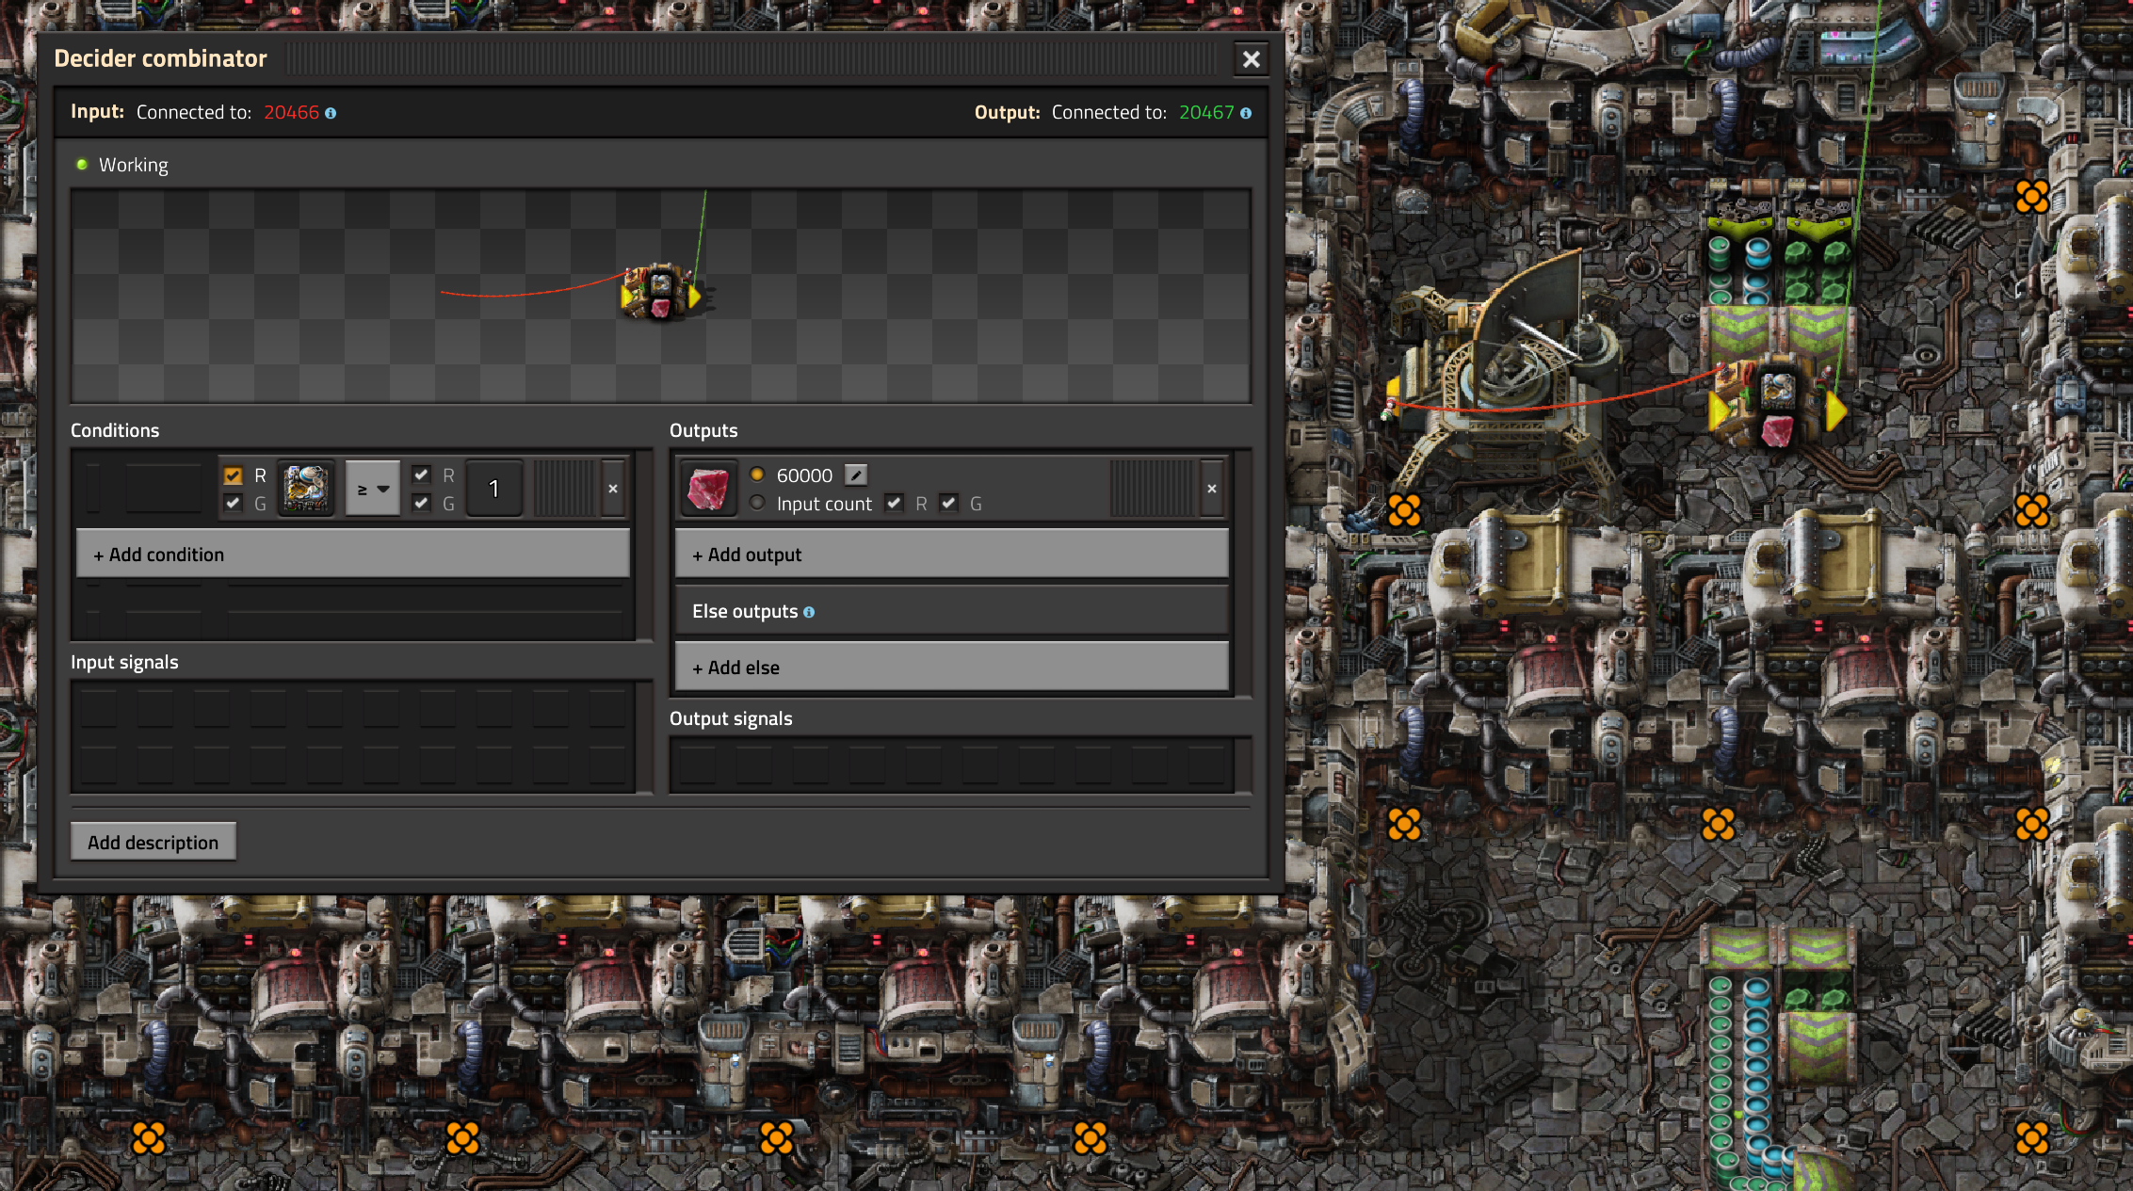Image resolution: width=2133 pixels, height=1191 pixels.
Task: Toggle red wire for first condition signal
Action: [233, 475]
